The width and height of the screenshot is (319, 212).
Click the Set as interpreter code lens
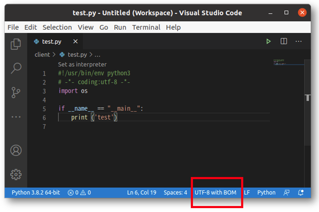pyautogui.click(x=82, y=64)
